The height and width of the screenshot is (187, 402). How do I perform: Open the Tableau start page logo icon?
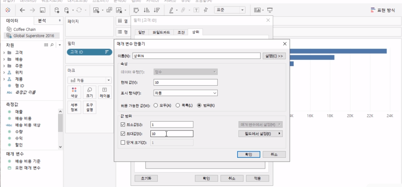(8, 10)
